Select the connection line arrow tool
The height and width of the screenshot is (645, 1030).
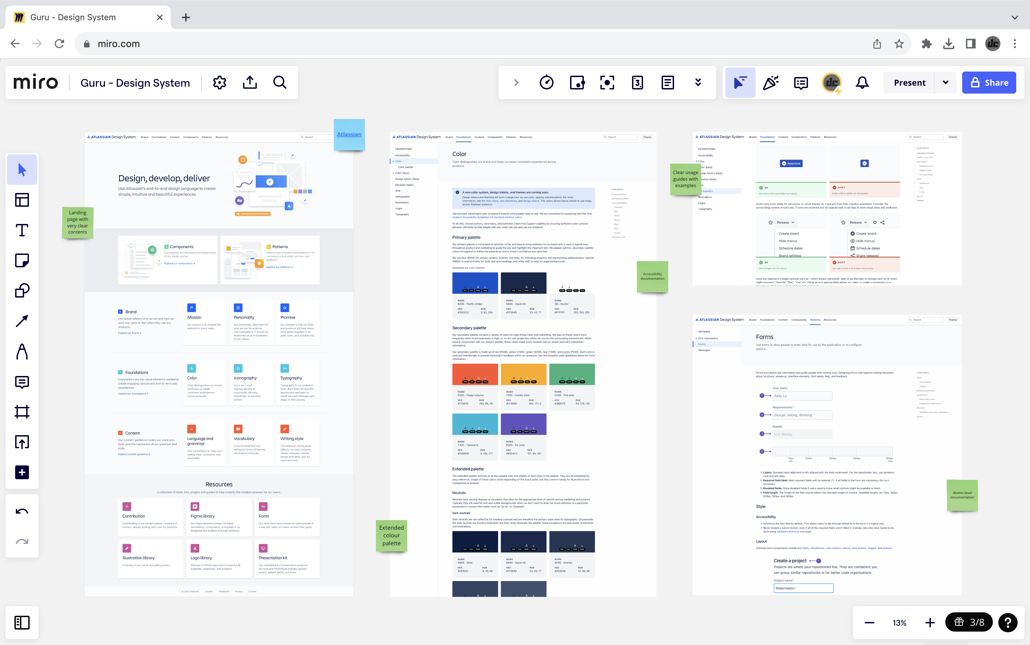click(22, 321)
